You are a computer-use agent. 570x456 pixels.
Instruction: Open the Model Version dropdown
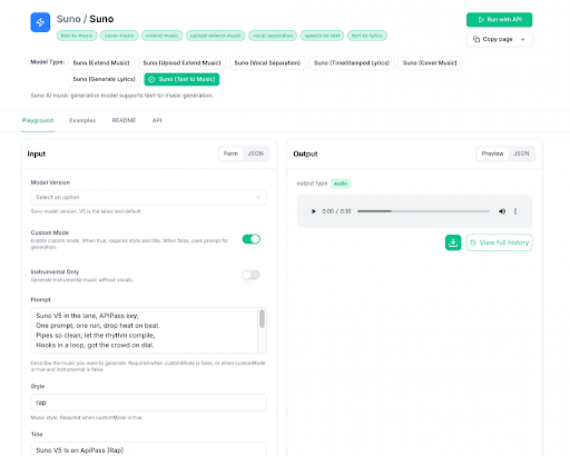(148, 197)
